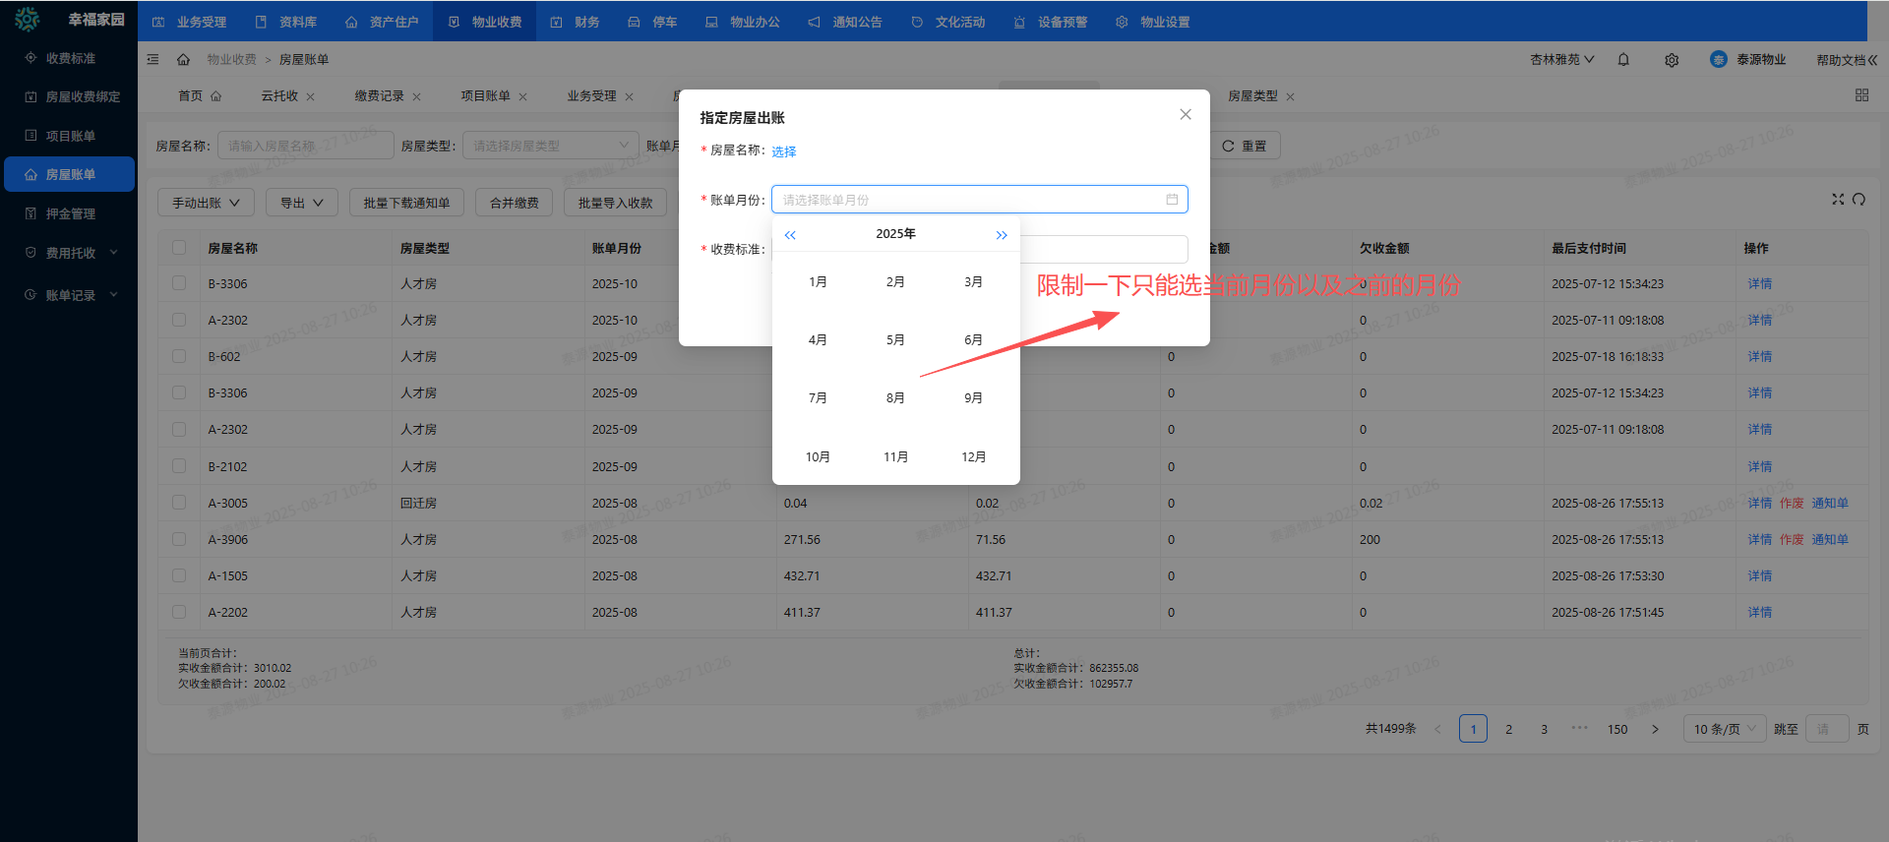1889x842 pixels.
Task: Collapse the sidebar with hamburger icon
Action: pyautogui.click(x=152, y=60)
